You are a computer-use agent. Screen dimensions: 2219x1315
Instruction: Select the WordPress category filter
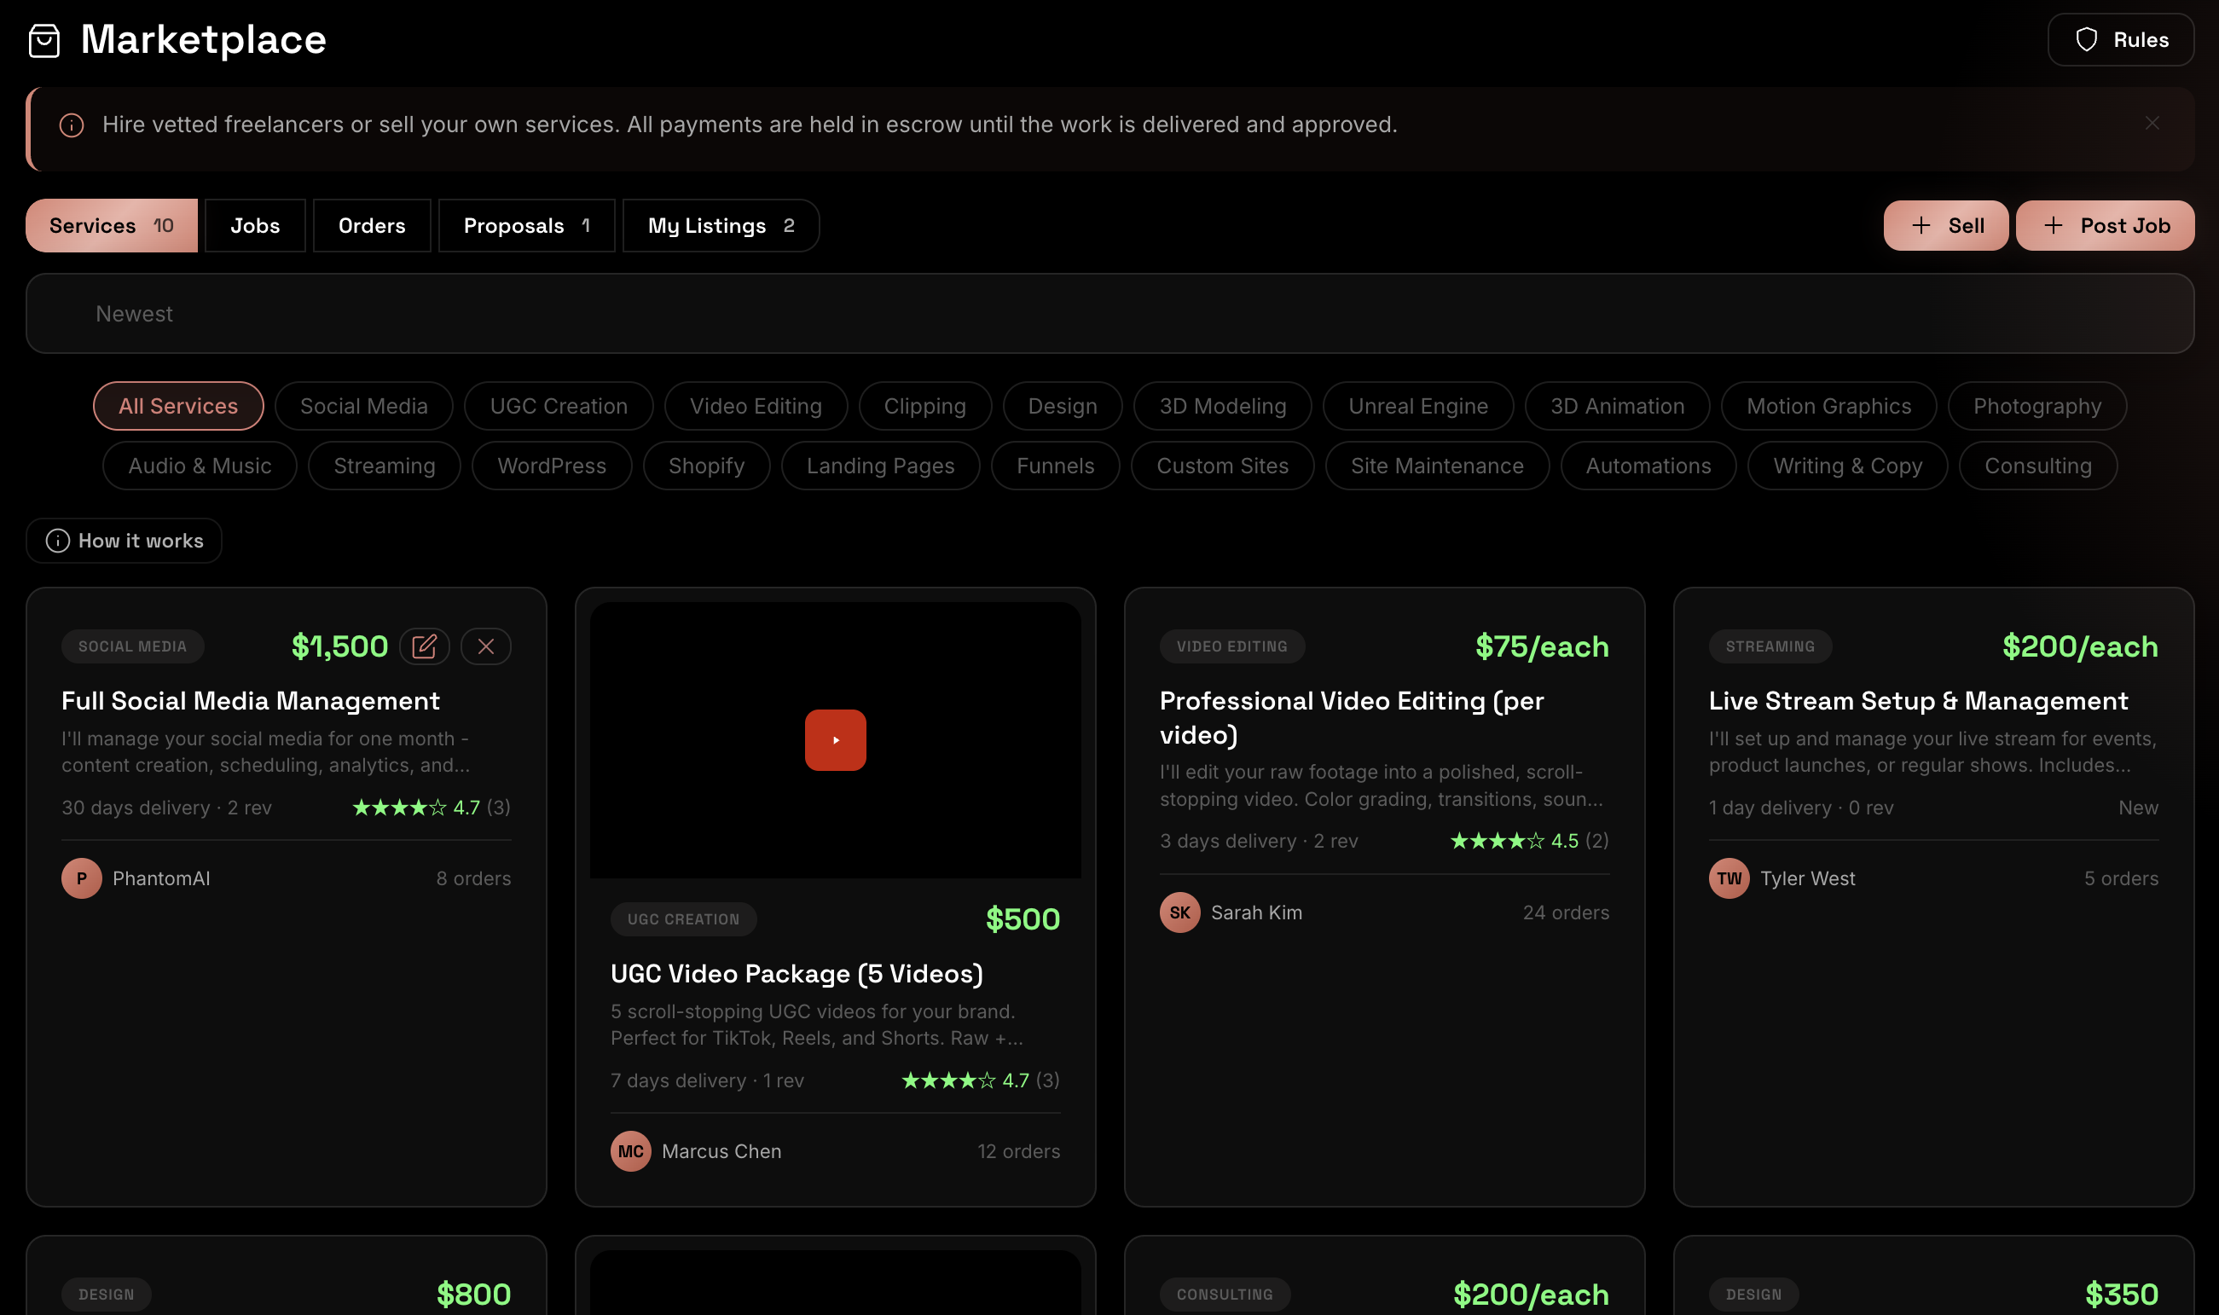click(x=551, y=466)
